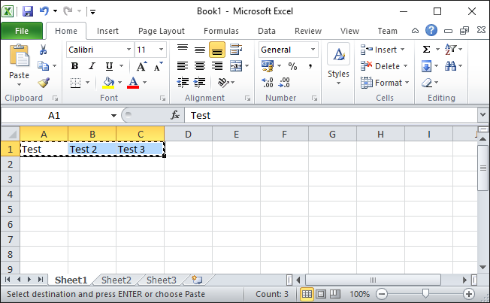Screen dimensions: 490x303
Task: Apply percent style
Action: click(x=293, y=66)
